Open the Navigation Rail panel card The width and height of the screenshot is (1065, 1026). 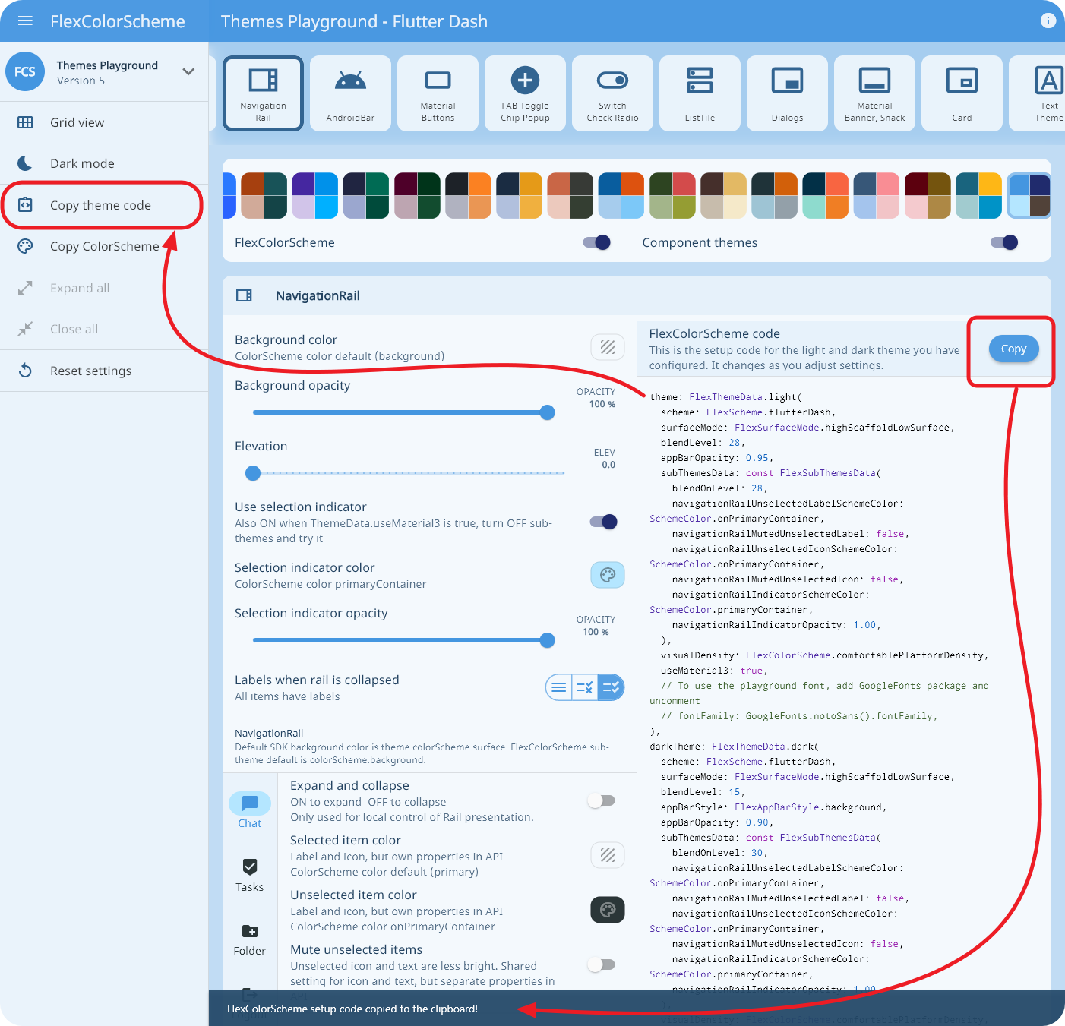(x=263, y=93)
